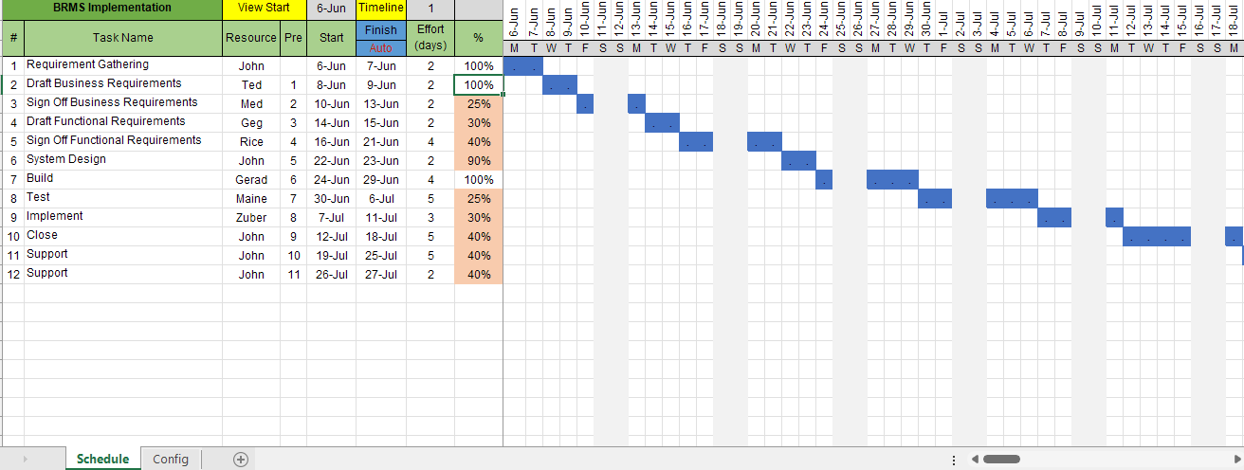The width and height of the screenshot is (1244, 470).
Task: Click the red Auto label cell
Action: pyautogui.click(x=381, y=48)
